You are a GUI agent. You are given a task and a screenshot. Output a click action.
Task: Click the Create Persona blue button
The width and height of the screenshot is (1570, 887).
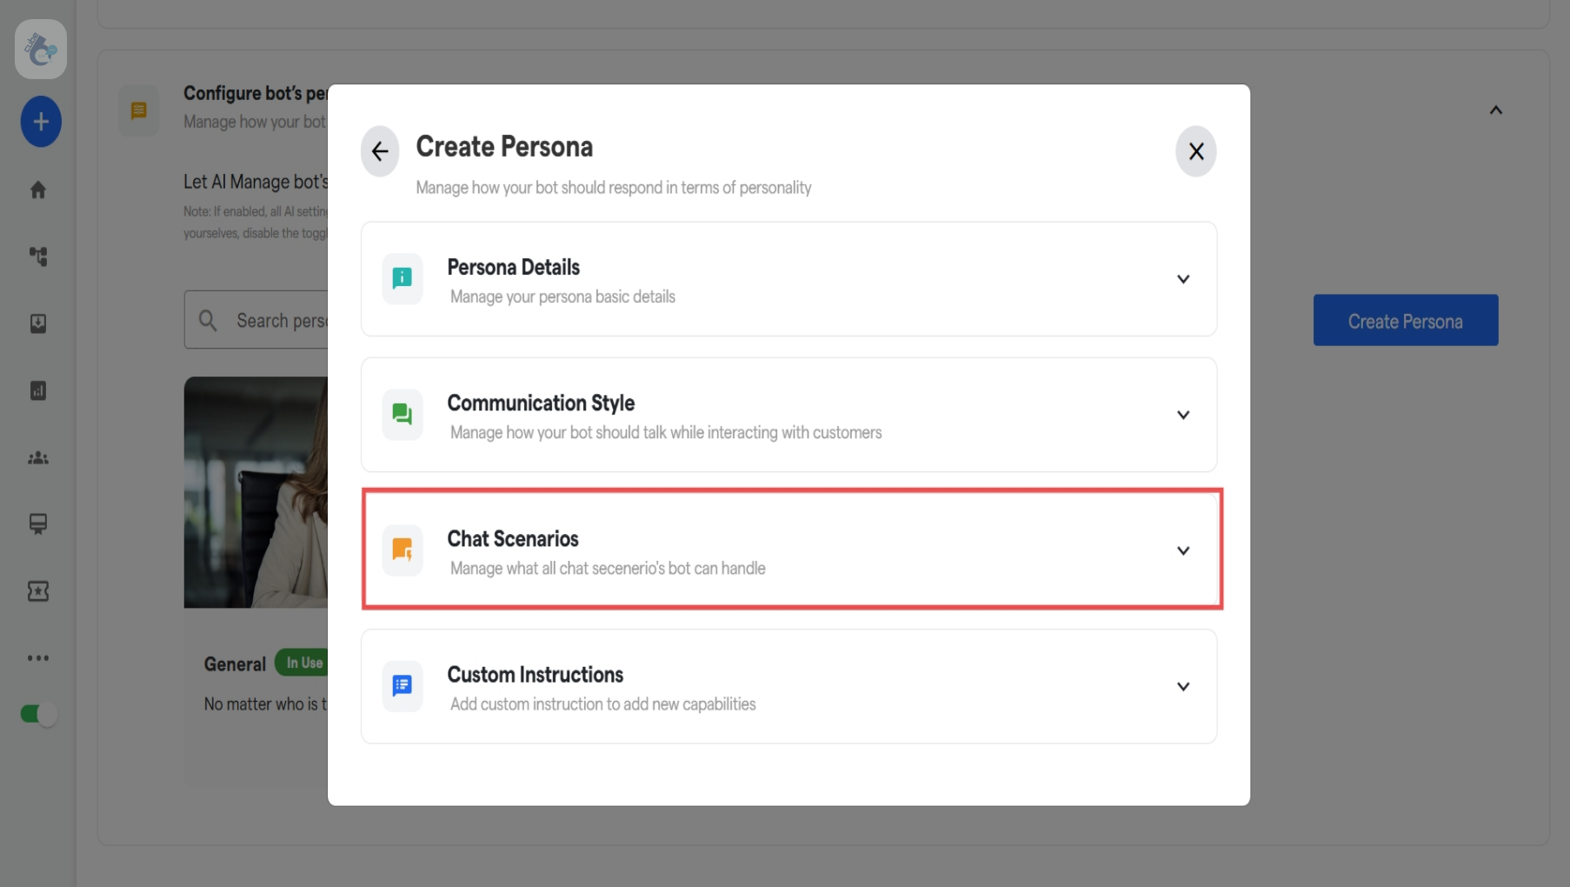pyautogui.click(x=1405, y=320)
